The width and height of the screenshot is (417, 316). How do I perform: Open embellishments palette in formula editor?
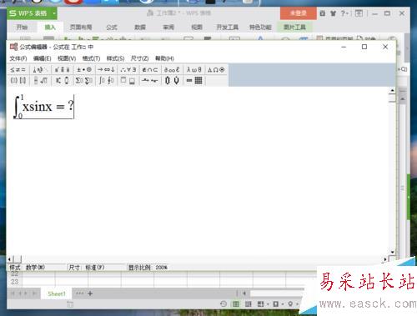coord(62,70)
